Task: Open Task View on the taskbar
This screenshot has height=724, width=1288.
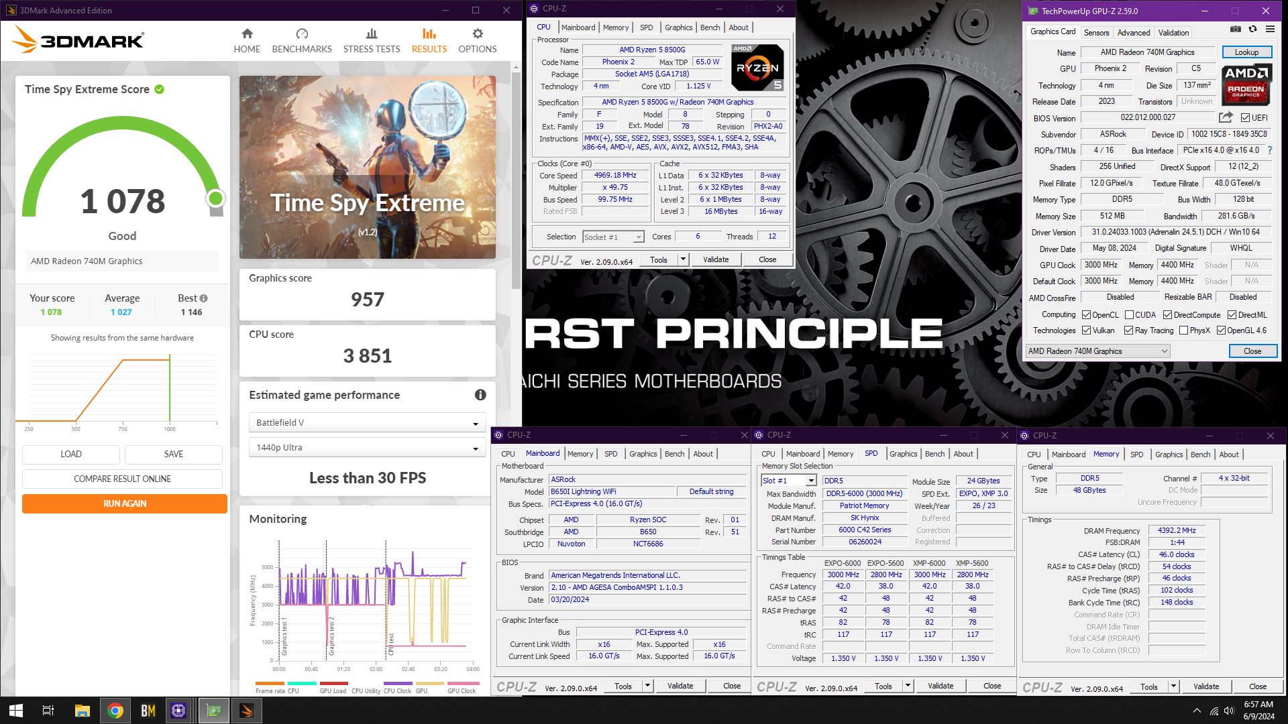Action: pyautogui.click(x=48, y=711)
